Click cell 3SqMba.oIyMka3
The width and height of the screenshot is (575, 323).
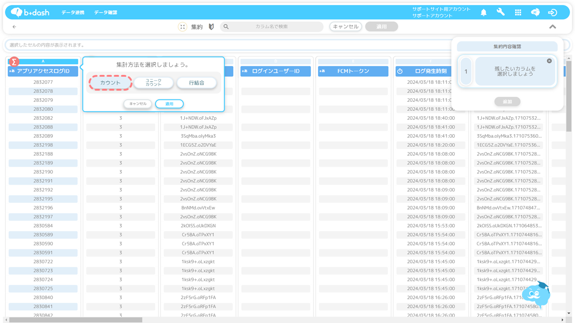[x=198, y=136]
